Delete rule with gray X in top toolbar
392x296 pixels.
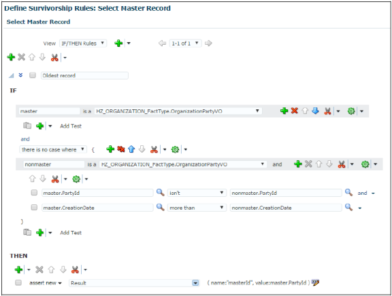coord(22,57)
